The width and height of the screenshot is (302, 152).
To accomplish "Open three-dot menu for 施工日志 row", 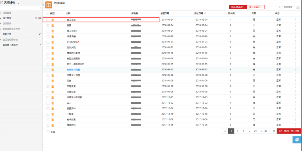I will [x=296, y=20].
